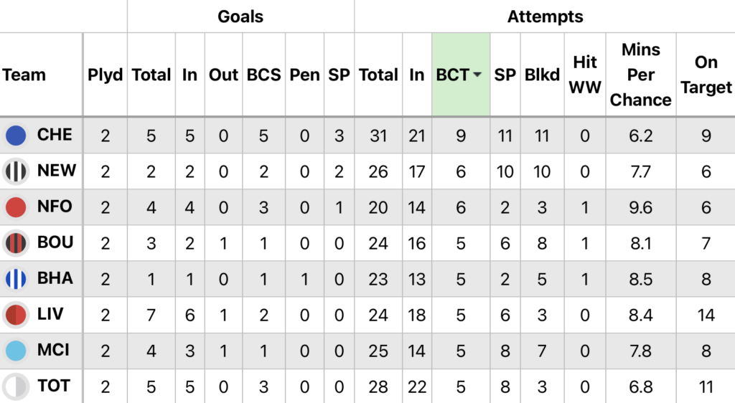Click the Liverpool team badge icon

tap(16, 315)
